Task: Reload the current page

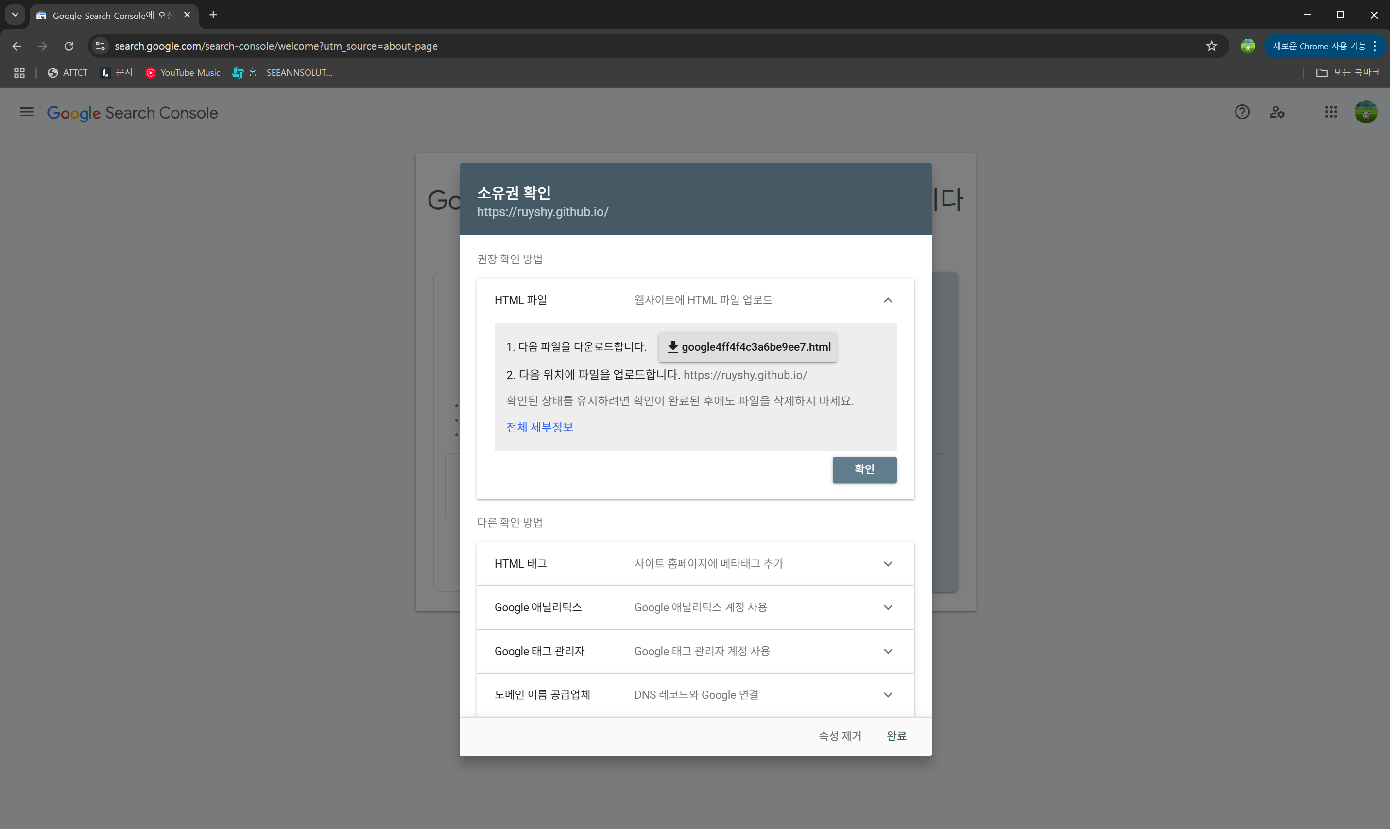Action: (69, 46)
